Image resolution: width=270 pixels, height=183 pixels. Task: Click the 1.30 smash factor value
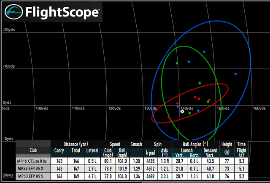(x=136, y=161)
